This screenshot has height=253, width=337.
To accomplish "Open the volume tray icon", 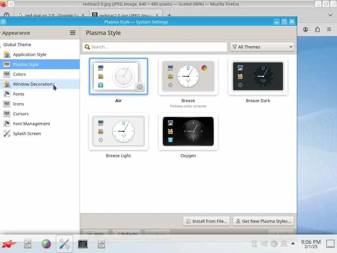I will click(x=264, y=244).
